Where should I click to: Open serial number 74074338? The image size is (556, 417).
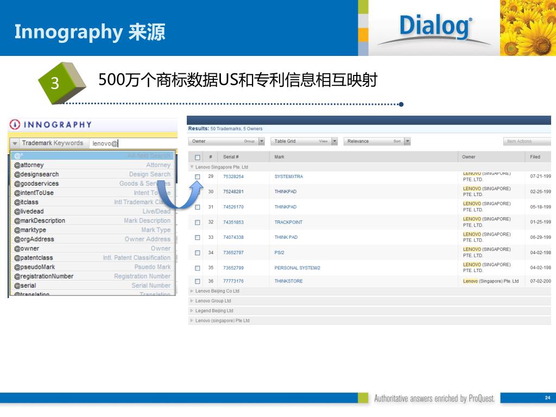233,237
